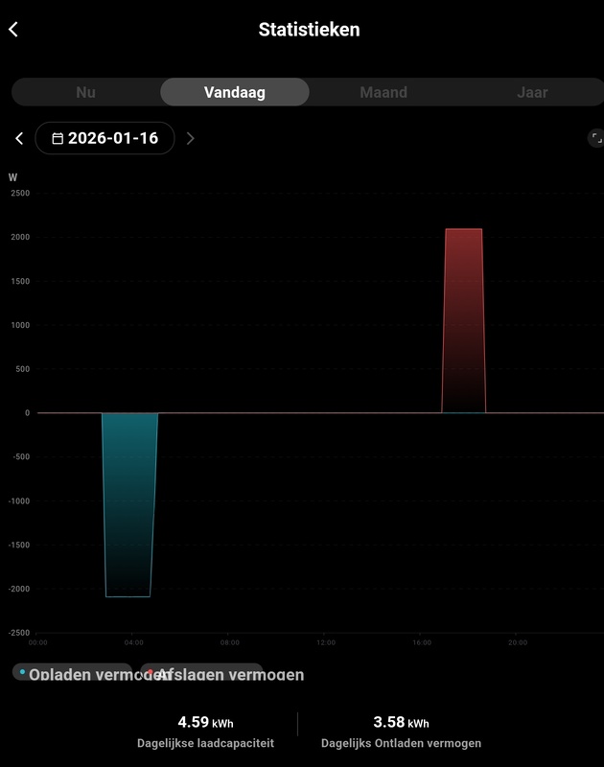604x767 pixels.
Task: Go back using the top-left arrow
Action: 13,30
